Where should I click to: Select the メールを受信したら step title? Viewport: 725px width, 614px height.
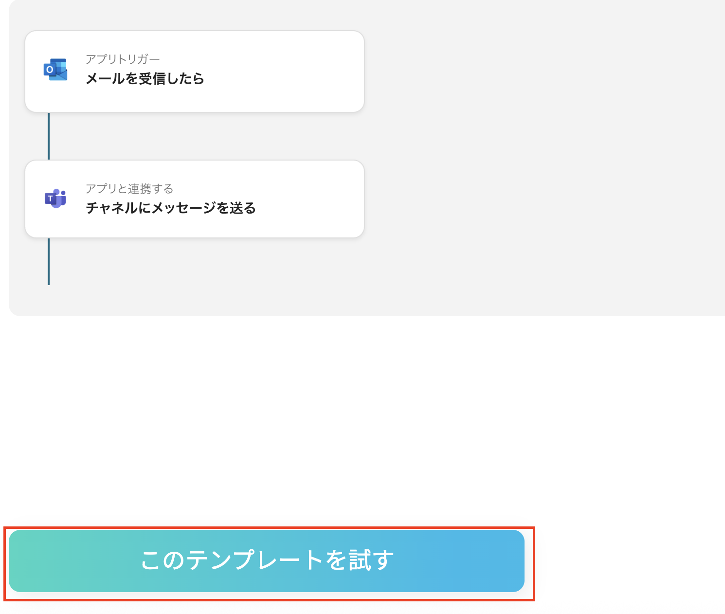point(145,79)
